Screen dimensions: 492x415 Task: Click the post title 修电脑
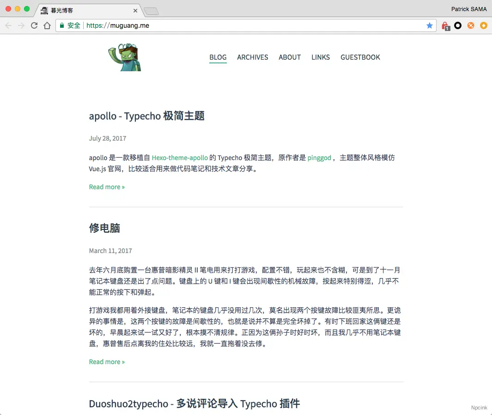click(x=104, y=228)
